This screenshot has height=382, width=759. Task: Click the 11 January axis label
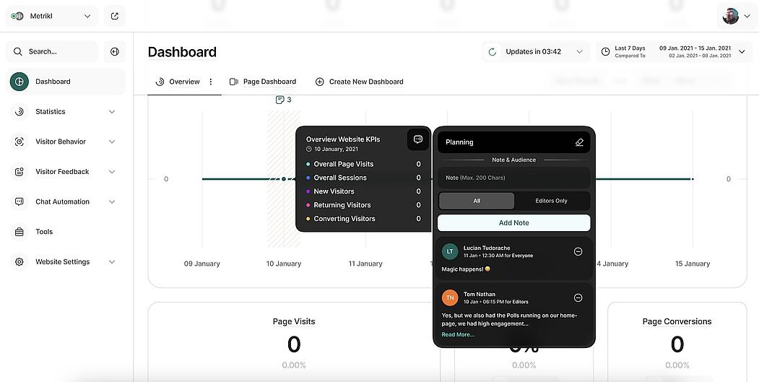pos(365,264)
